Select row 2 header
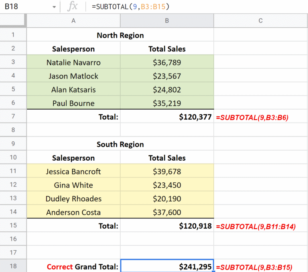 click(13, 48)
